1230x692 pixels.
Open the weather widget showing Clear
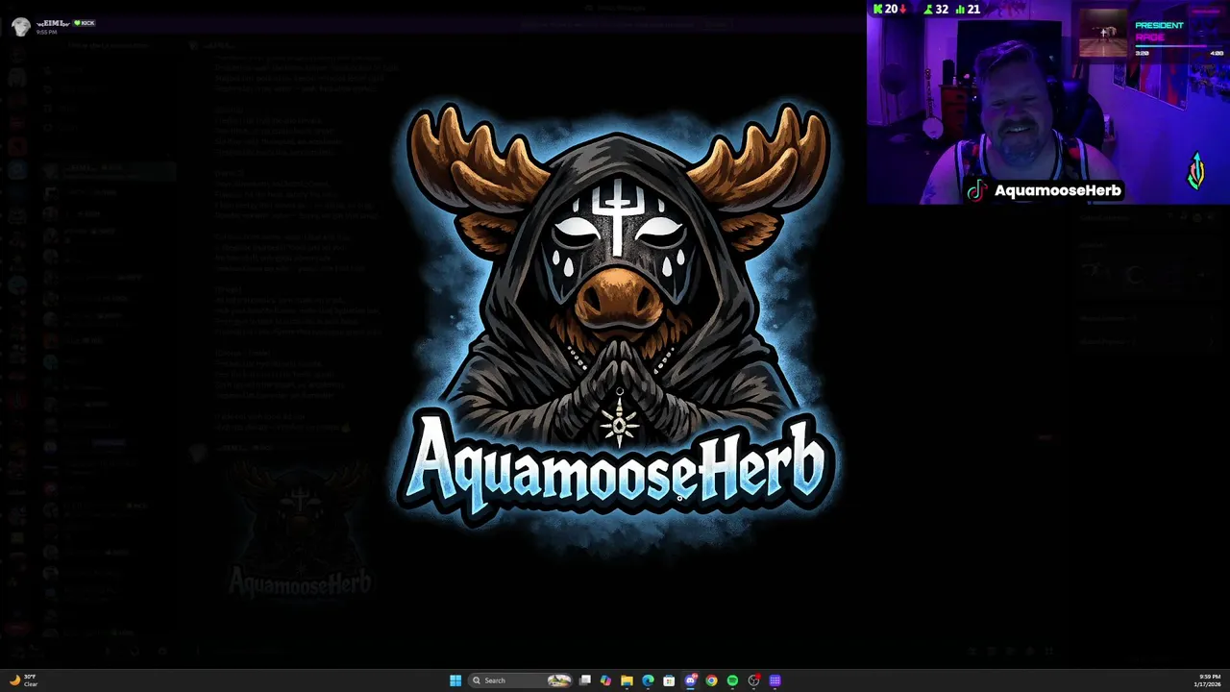pyautogui.click(x=24, y=680)
